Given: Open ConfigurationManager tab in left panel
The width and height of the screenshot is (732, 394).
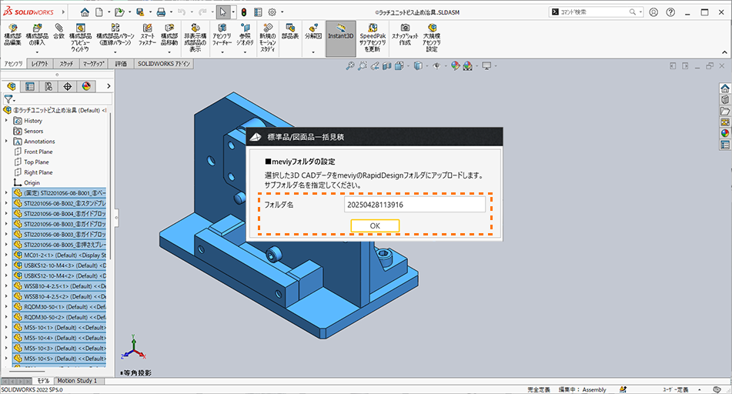Looking at the screenshot, I should coord(48,86).
